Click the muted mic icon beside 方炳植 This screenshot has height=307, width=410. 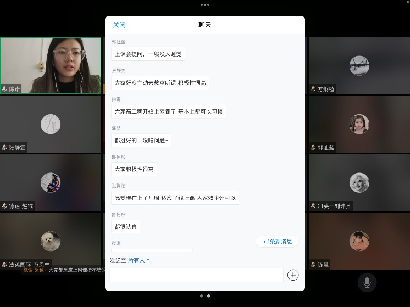313,89
